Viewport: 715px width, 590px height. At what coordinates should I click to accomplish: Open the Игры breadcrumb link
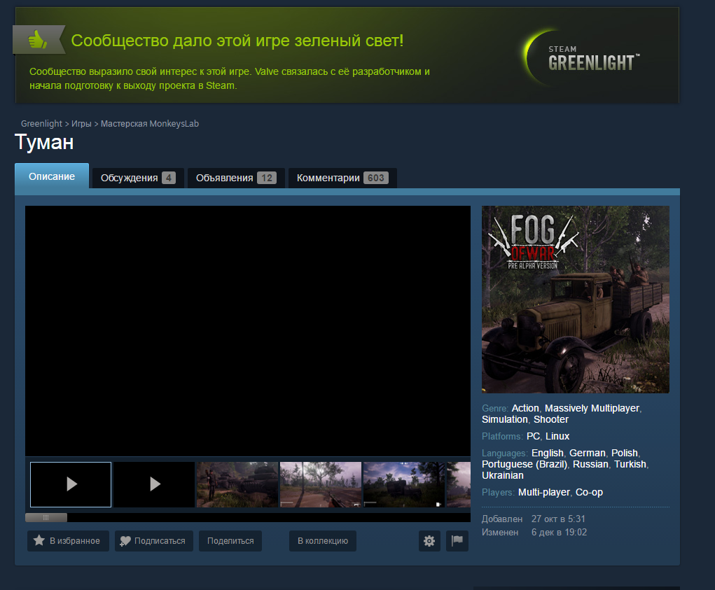[81, 123]
